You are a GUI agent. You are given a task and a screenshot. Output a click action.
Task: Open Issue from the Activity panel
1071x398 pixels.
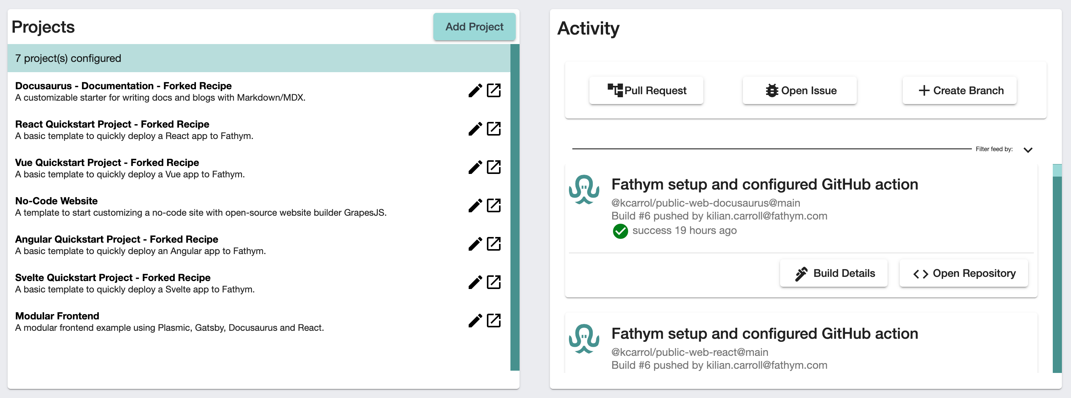(x=799, y=90)
